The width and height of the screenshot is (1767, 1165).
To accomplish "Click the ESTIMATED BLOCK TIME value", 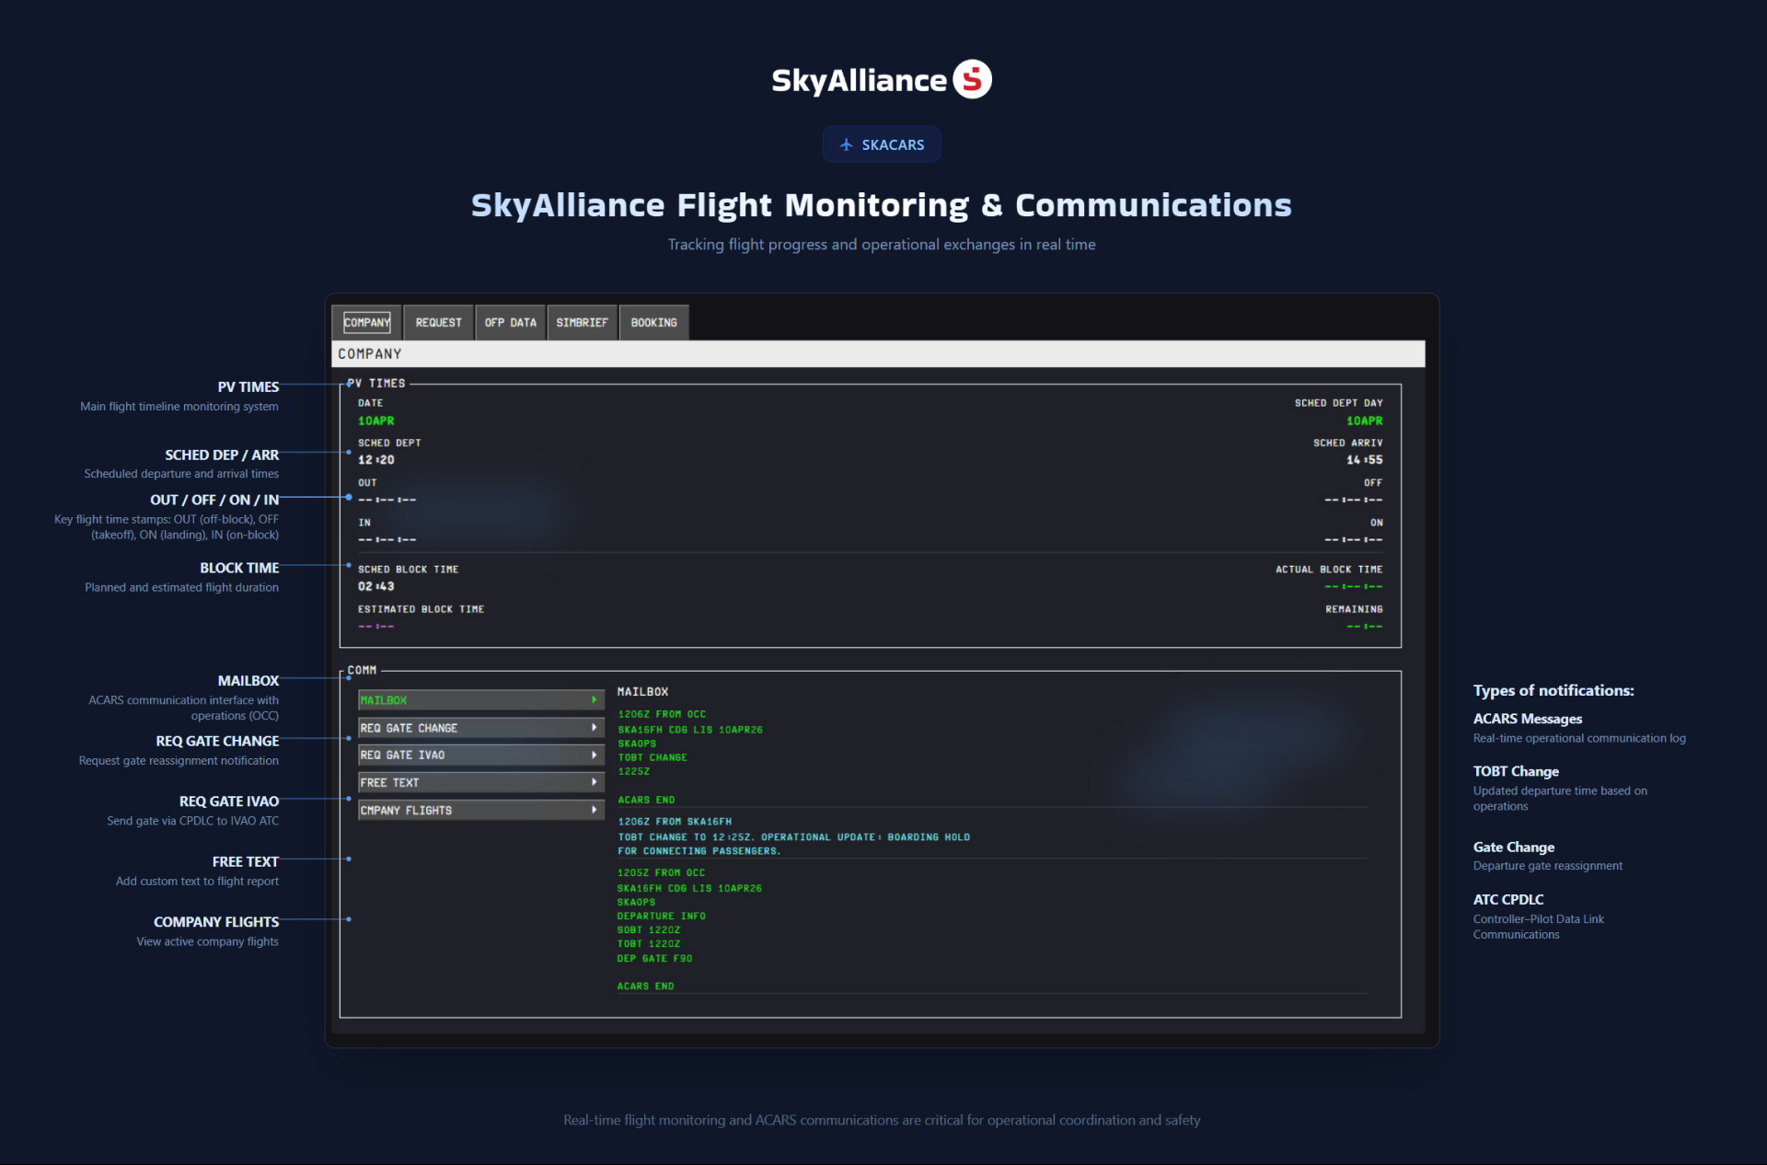I will pyautogui.click(x=375, y=626).
